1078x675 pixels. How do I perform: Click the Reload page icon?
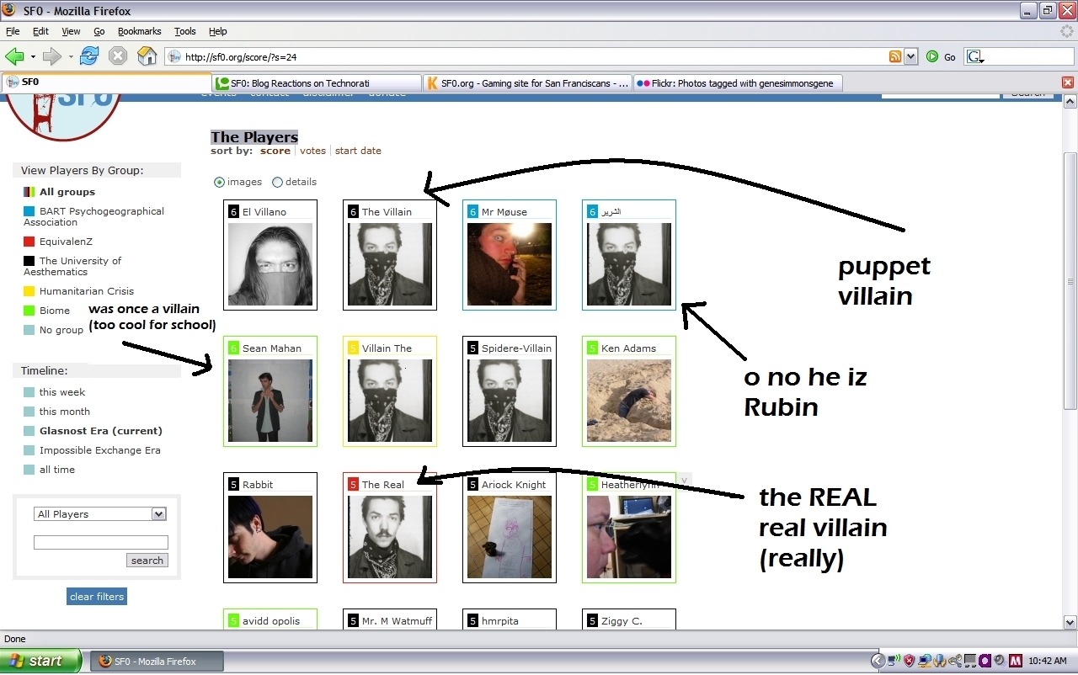pyautogui.click(x=89, y=56)
